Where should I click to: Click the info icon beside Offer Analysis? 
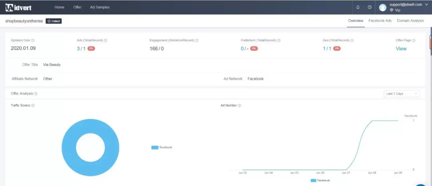(36, 94)
